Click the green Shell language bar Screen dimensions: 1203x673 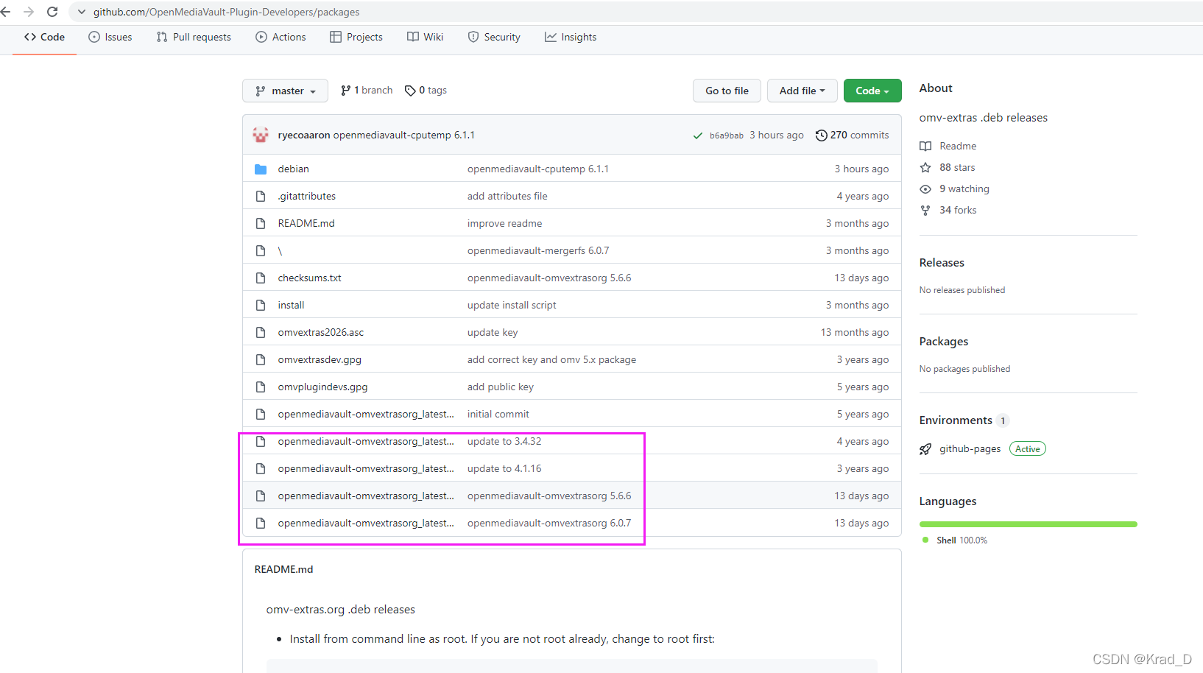[1028, 524]
